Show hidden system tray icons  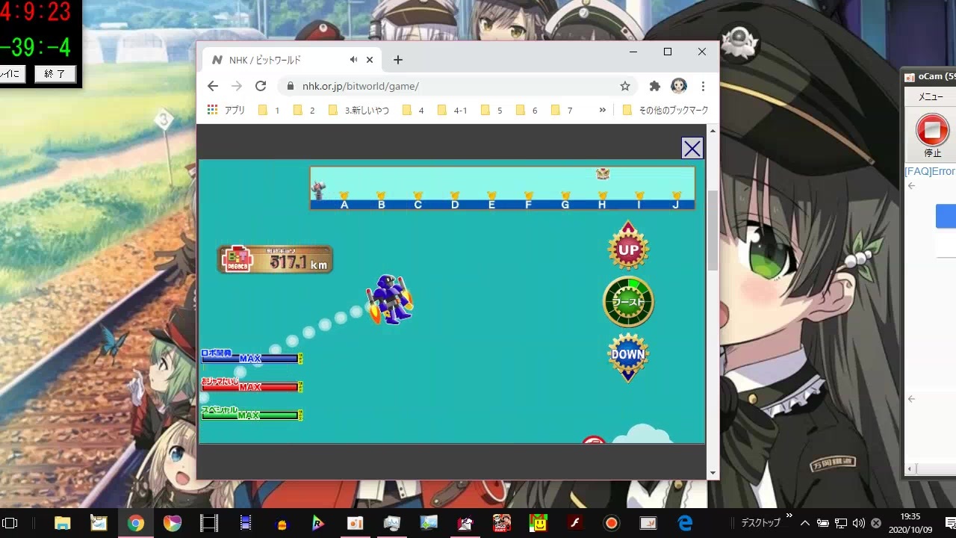click(805, 523)
